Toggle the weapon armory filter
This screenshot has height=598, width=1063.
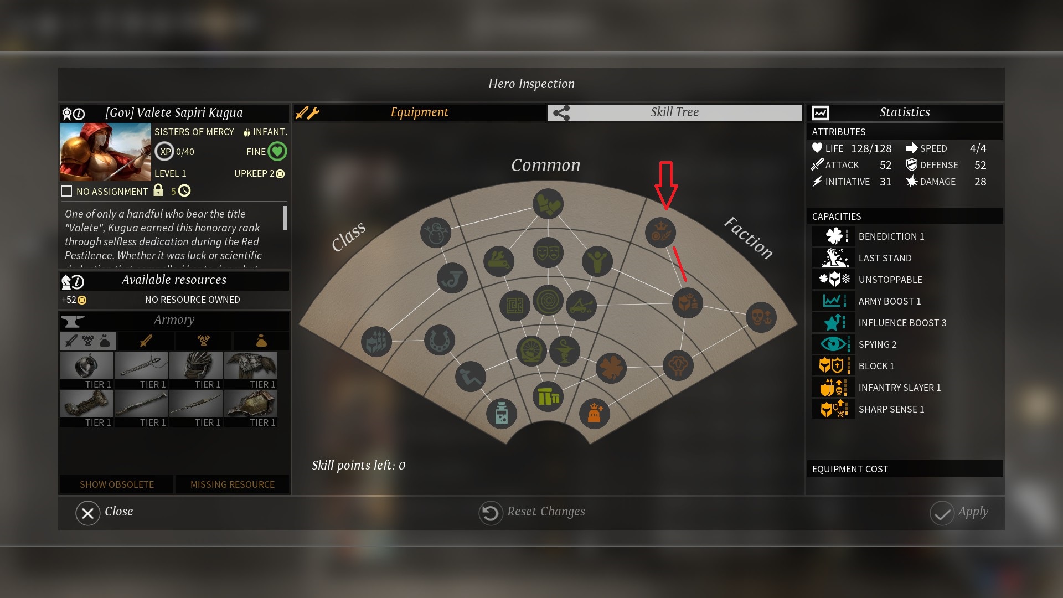(x=146, y=341)
